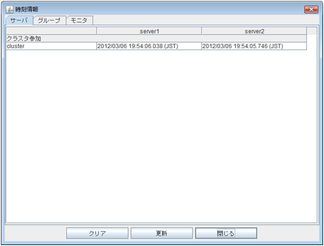Click the empty corner cell beside server2 header
The image size is (324, 246).
coord(312,31)
